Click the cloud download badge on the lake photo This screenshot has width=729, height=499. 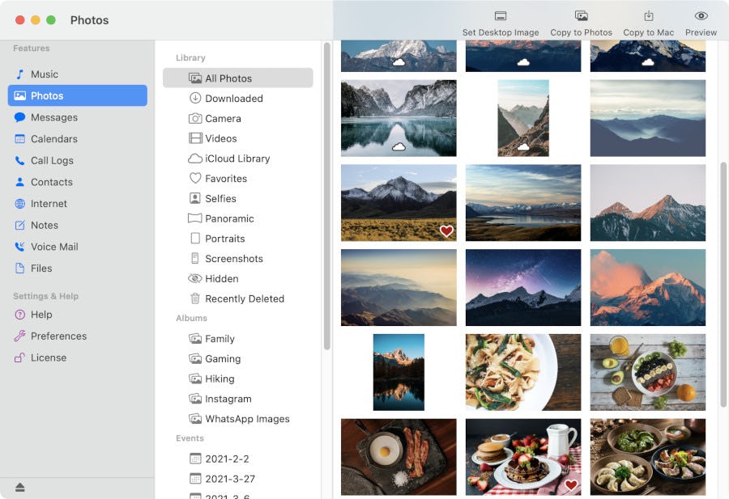click(399, 146)
